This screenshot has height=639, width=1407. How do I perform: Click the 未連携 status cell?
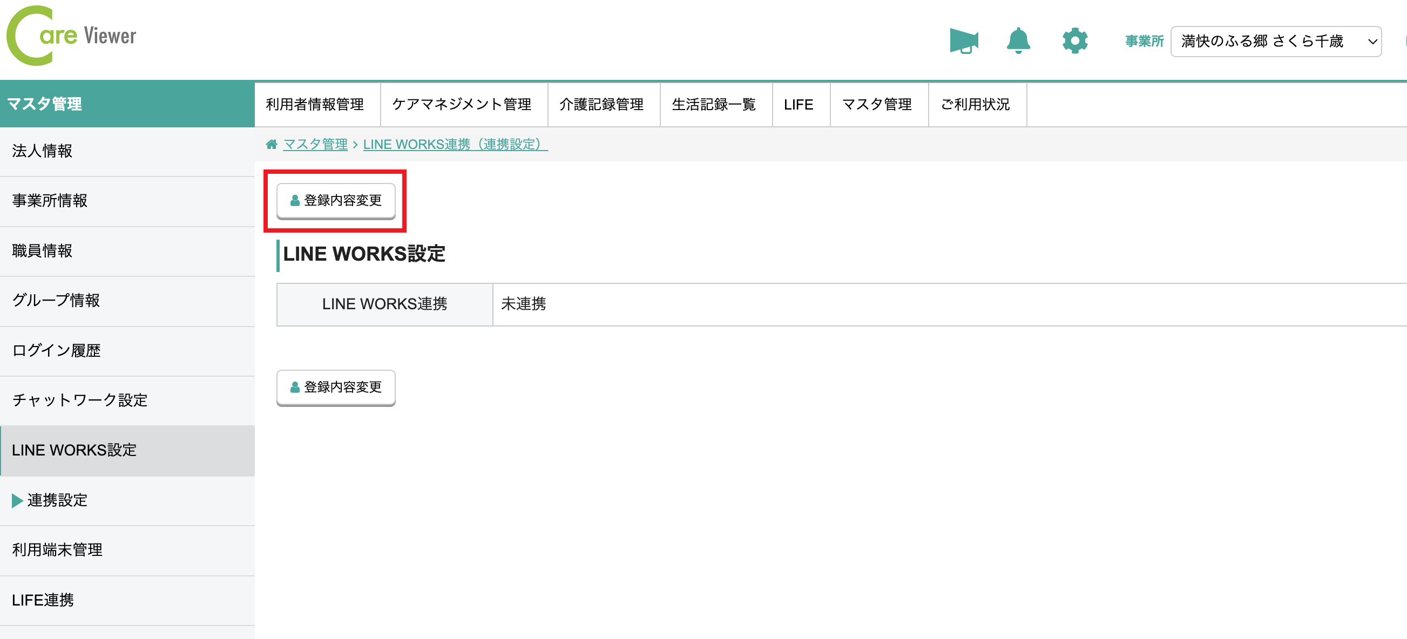coord(523,304)
